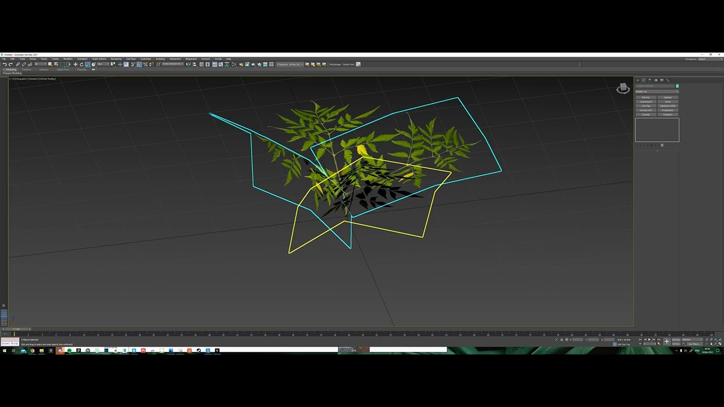Click the objects selected name field
724x407 pixels.
click(x=655, y=86)
